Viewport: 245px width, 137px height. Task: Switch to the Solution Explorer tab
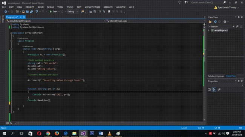click(216, 76)
